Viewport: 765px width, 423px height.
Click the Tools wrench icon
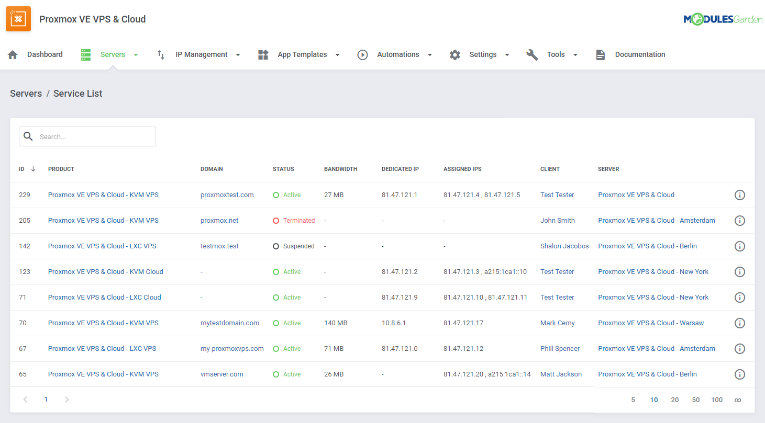pos(532,54)
